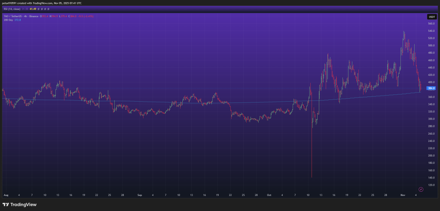The height and width of the screenshot is (211, 440).
Task: Click the Aug label on time axis
Action: point(6,195)
